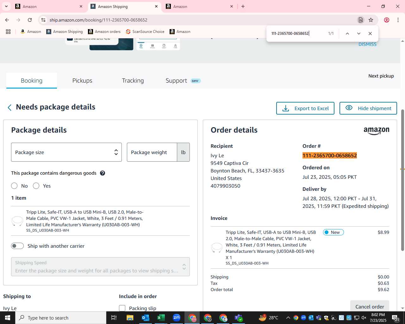Click the cable thumbnail in Invoice section

pos(217,248)
